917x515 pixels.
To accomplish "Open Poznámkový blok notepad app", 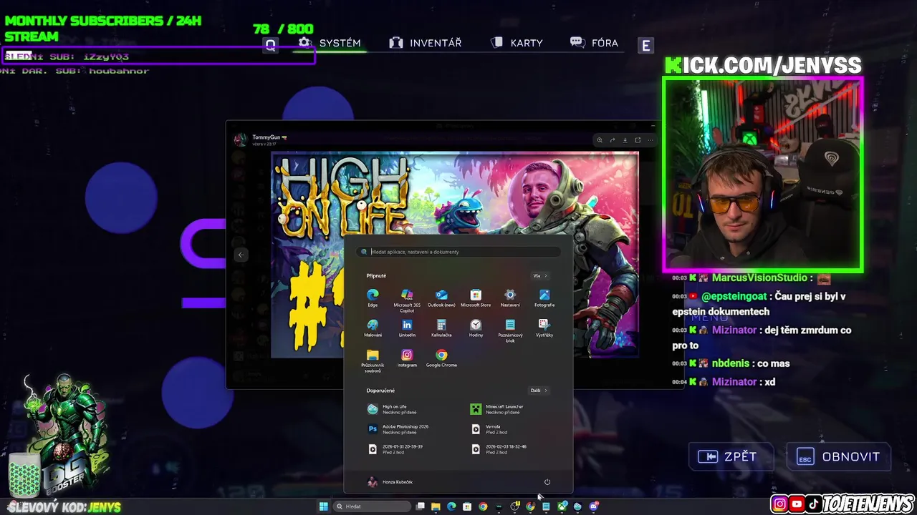I will (x=510, y=330).
